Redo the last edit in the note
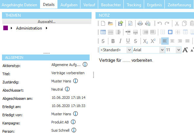194x133 pixels. 167,23
